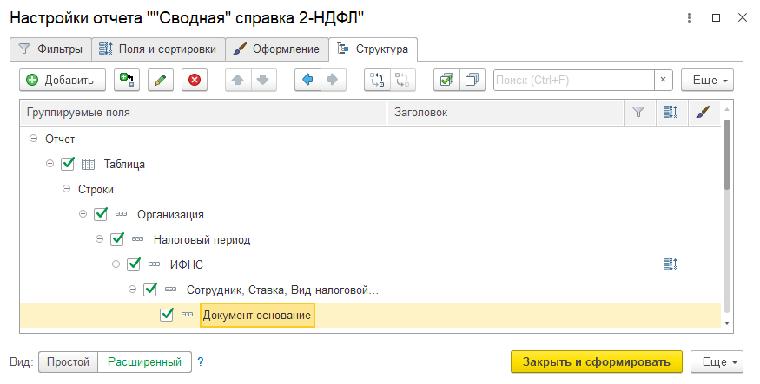Switch to the Фильтры tab
Screen dimensions: 760x384
pos(50,49)
